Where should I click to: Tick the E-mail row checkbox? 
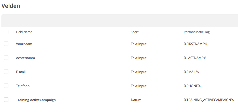click(6, 72)
